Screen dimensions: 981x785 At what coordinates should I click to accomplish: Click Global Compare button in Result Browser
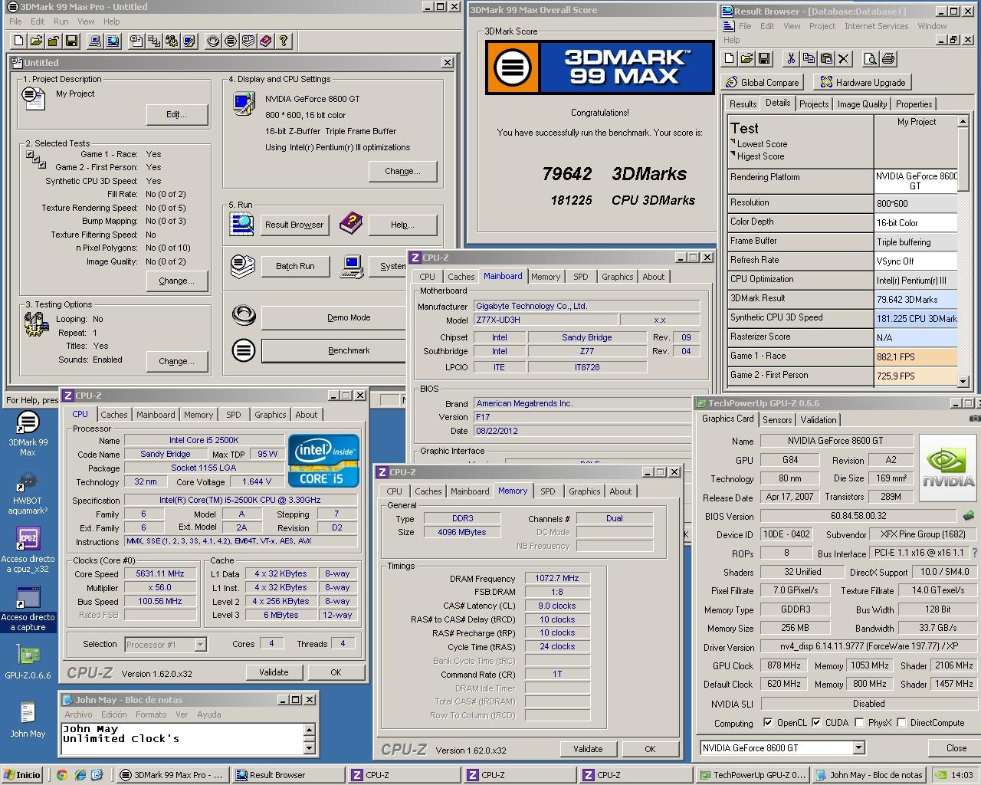[761, 82]
